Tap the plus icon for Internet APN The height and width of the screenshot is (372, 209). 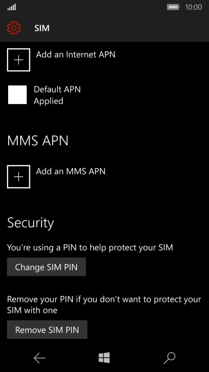tap(19, 60)
